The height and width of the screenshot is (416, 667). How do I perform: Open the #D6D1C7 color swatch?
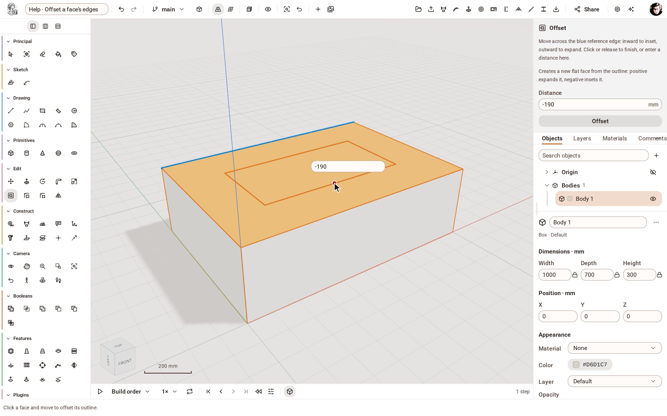(x=590, y=364)
